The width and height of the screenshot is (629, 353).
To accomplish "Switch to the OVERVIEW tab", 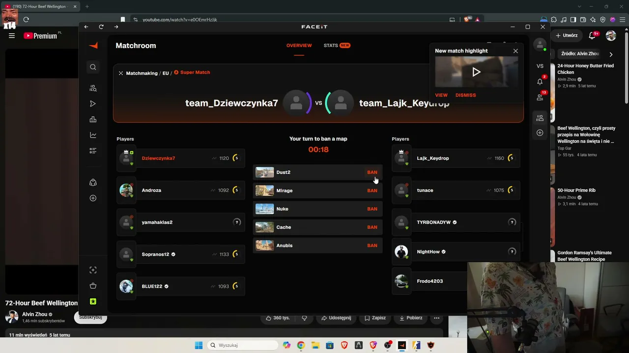I will tap(299, 46).
